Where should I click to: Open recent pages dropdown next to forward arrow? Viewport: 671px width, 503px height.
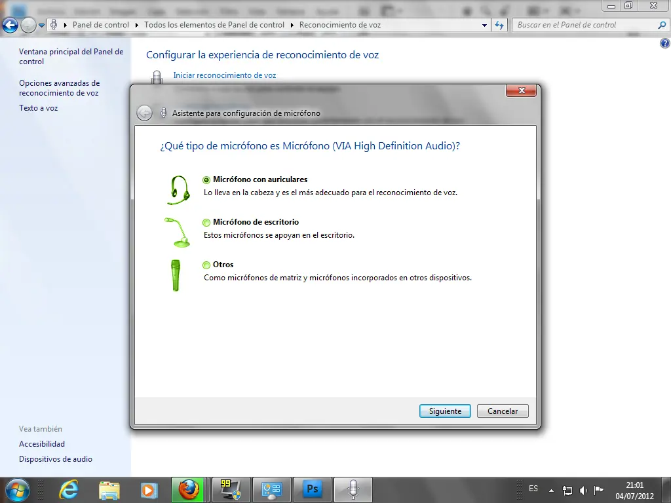point(41,26)
